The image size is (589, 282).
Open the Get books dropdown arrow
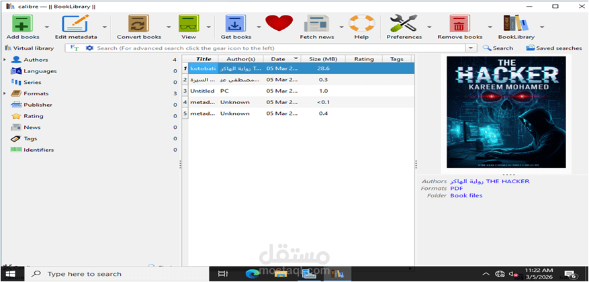tap(259, 27)
